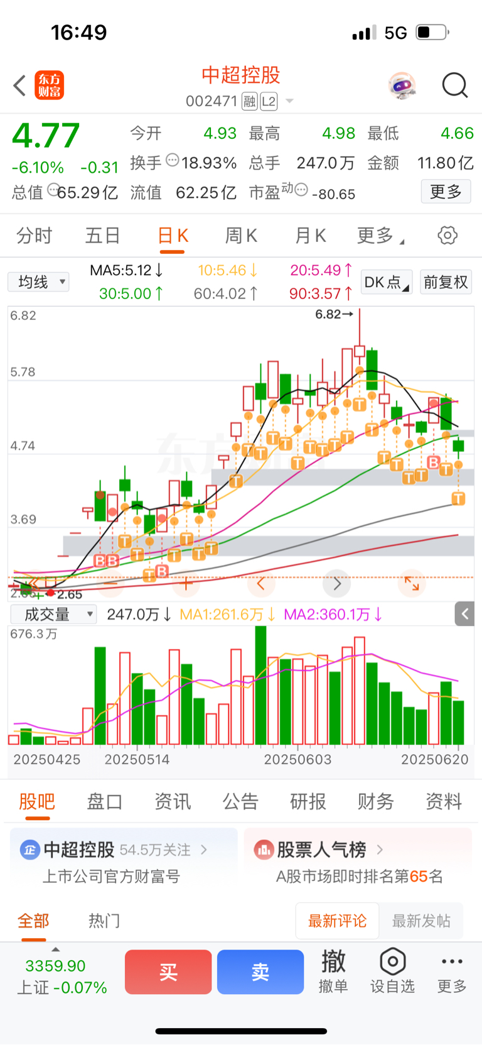Tap the 换手 info smiley icon
Image resolution: width=482 pixels, height=1045 pixels.
point(173,160)
